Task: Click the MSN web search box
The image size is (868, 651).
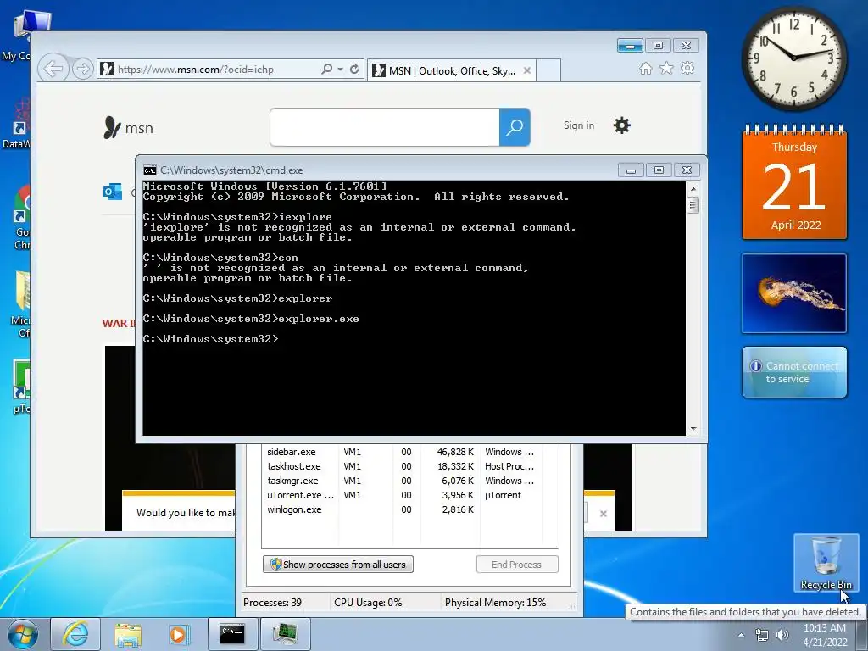Action: click(385, 127)
